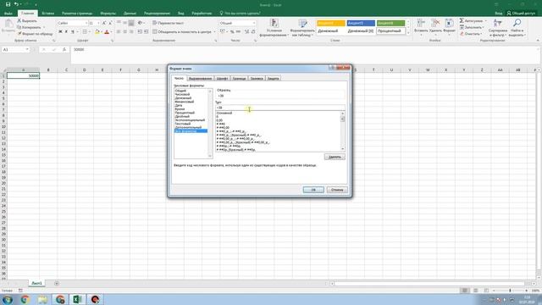Expand the Name Box dropdown arrow

point(27,49)
